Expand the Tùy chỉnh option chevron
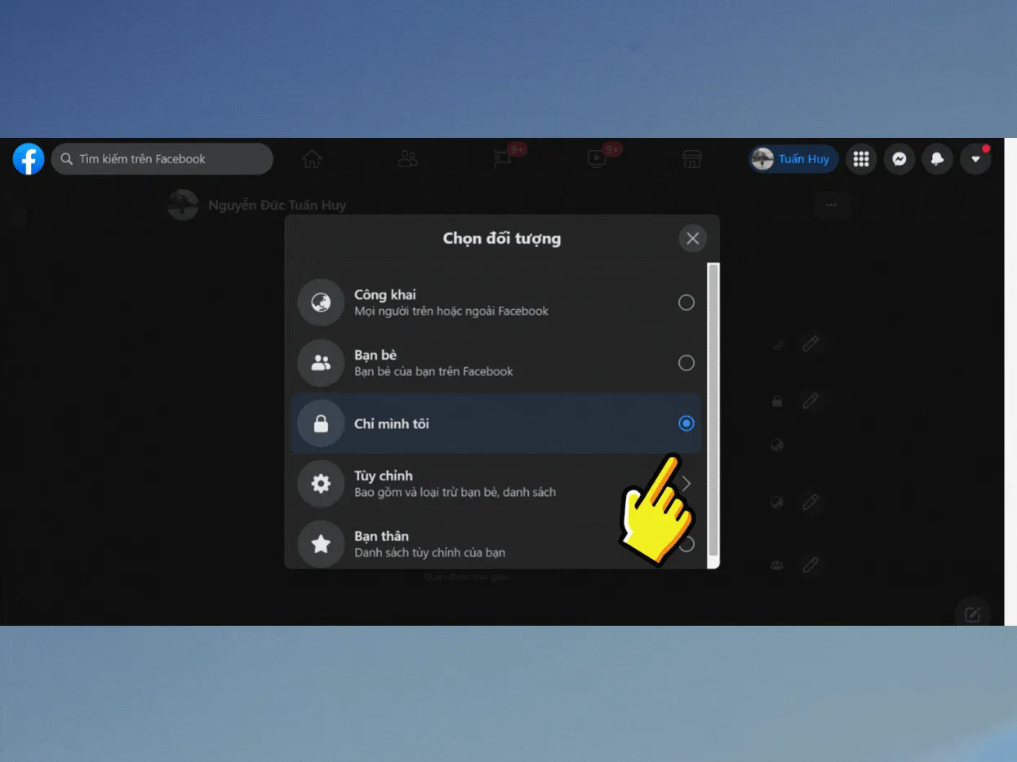The height and width of the screenshot is (762, 1017). (x=686, y=484)
